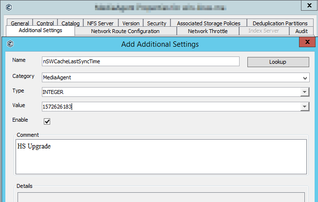
Task: Open the Network Throttle tab
Action: (x=207, y=31)
